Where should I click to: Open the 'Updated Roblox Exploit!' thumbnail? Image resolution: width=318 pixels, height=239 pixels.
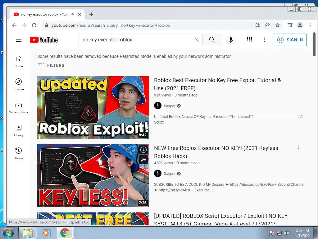coord(93,107)
